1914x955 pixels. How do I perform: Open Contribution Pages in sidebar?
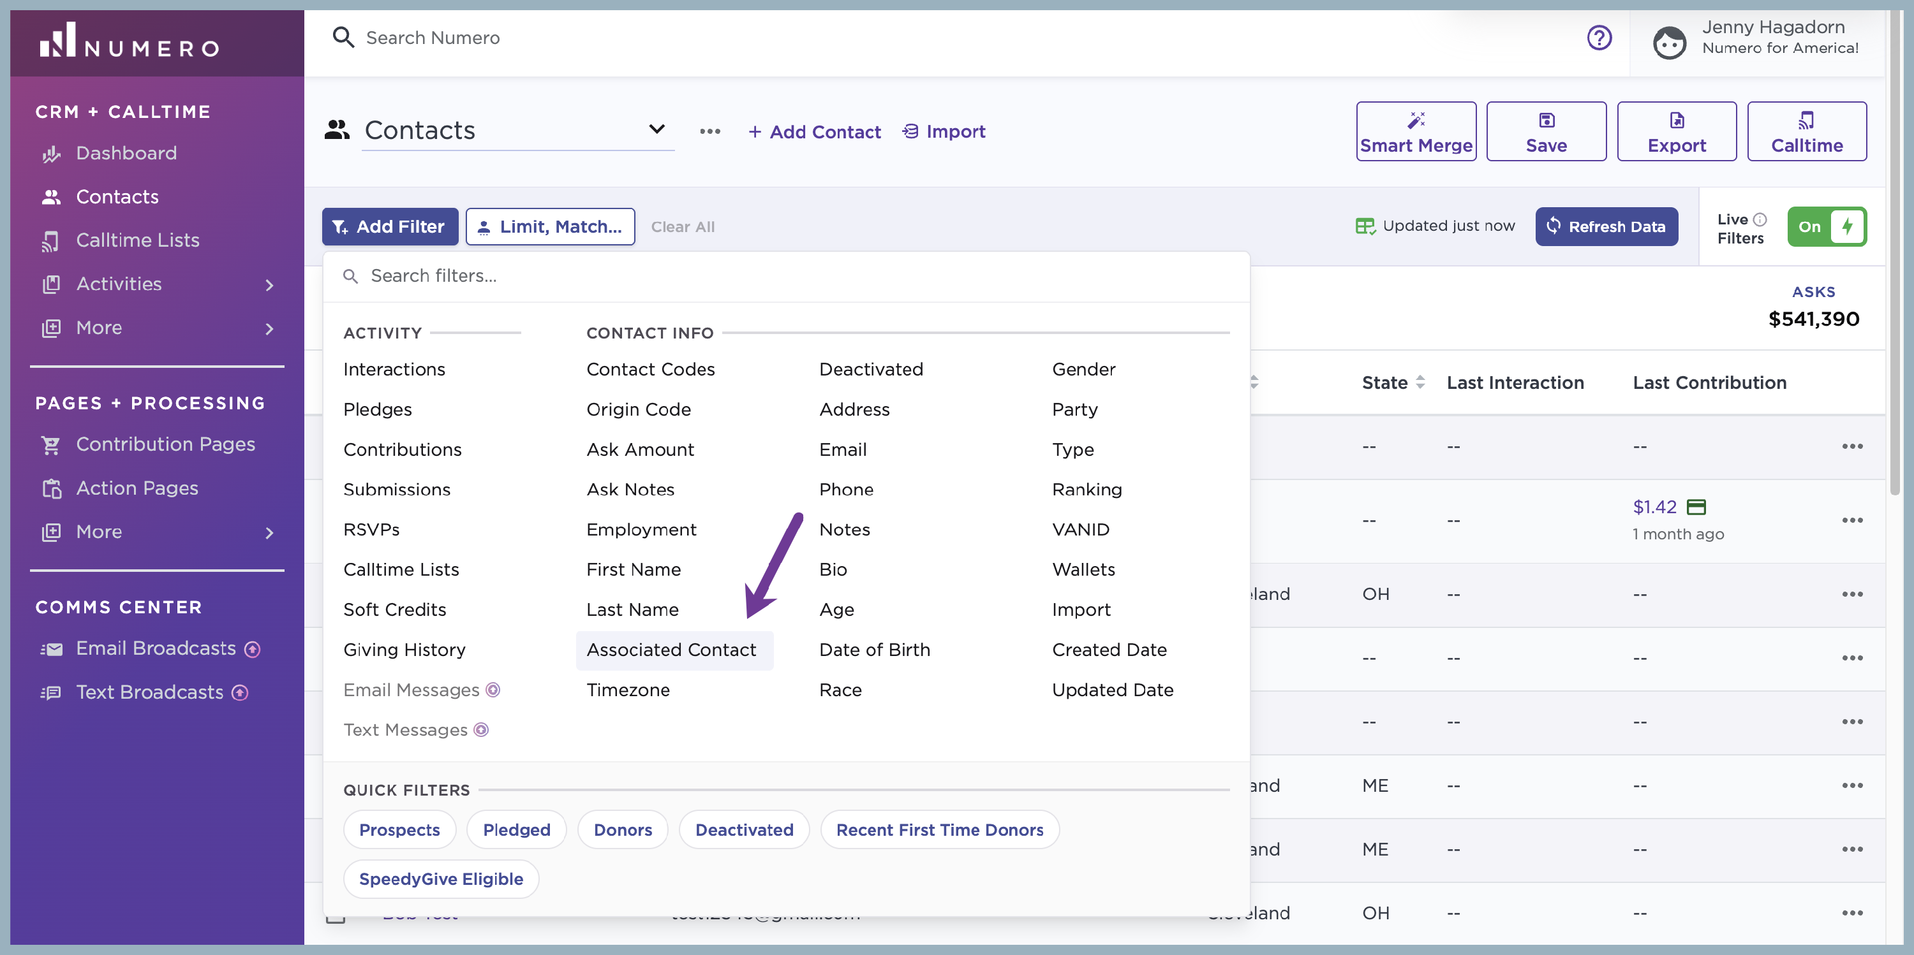click(166, 444)
